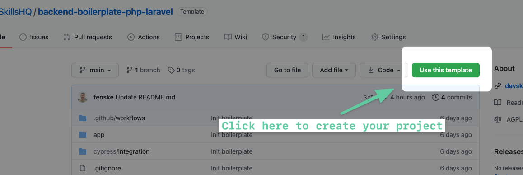Click the folder icon beside .github/workflows
This screenshot has width=523, height=175.
click(83, 118)
